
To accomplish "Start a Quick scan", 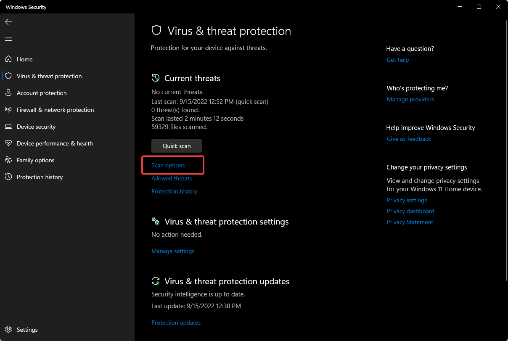I will pyautogui.click(x=177, y=146).
